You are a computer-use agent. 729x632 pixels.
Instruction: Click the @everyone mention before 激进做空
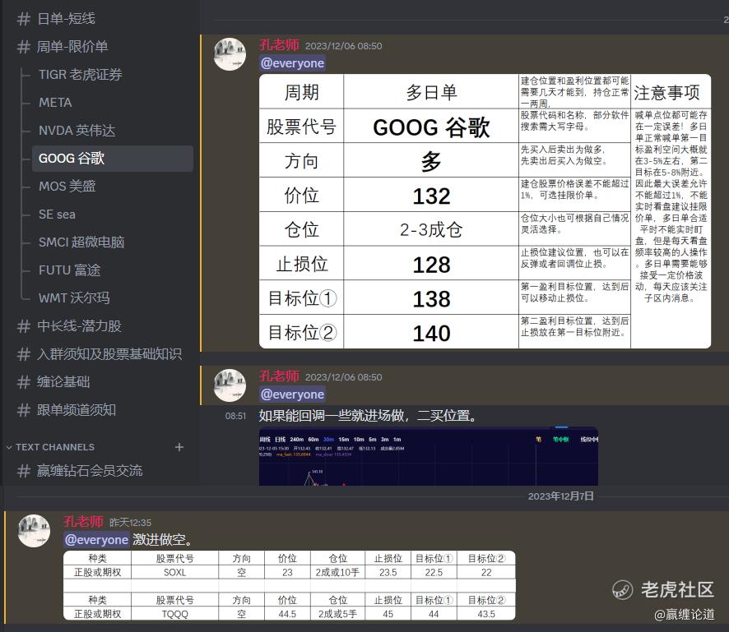[x=97, y=540]
